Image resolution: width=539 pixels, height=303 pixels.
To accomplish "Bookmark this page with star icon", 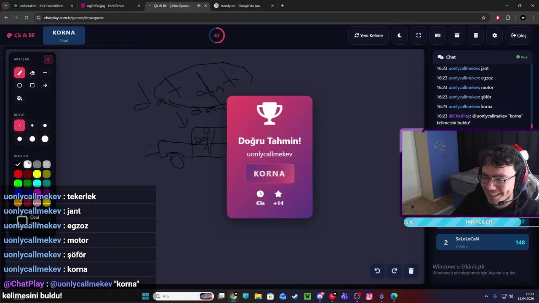I will pos(483,18).
